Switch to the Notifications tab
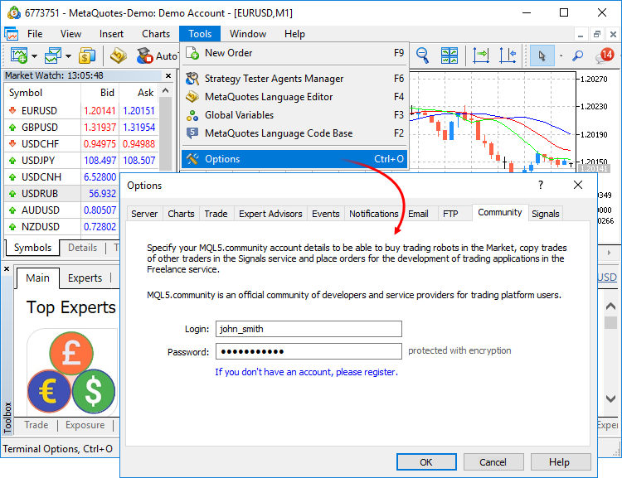The image size is (622, 478). point(373,214)
